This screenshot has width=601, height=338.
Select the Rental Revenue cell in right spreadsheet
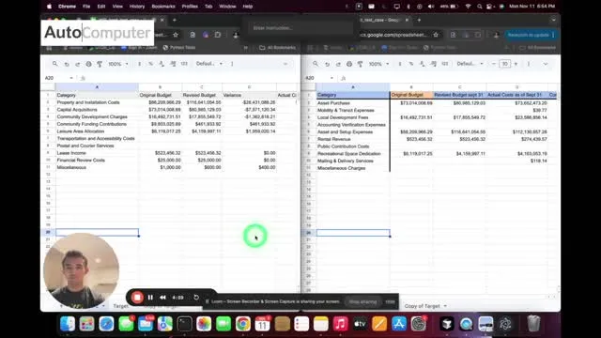[x=353, y=139]
